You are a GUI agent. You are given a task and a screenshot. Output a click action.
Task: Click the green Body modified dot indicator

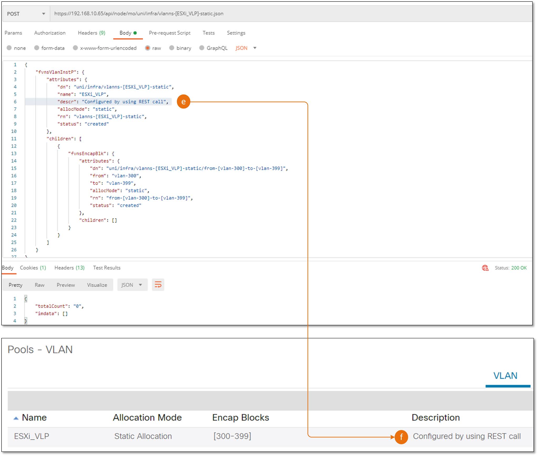coord(135,33)
